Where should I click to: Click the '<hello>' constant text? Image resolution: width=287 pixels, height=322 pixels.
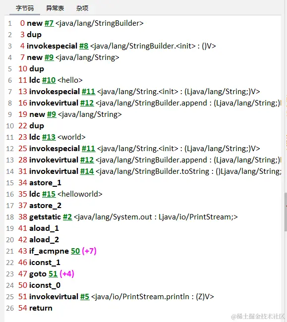coord(70,80)
